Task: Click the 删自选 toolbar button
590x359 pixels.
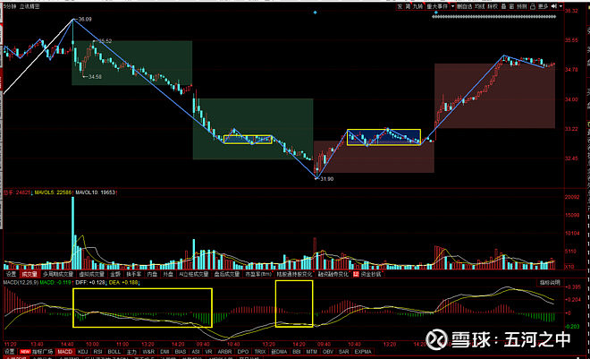Action: [465, 6]
